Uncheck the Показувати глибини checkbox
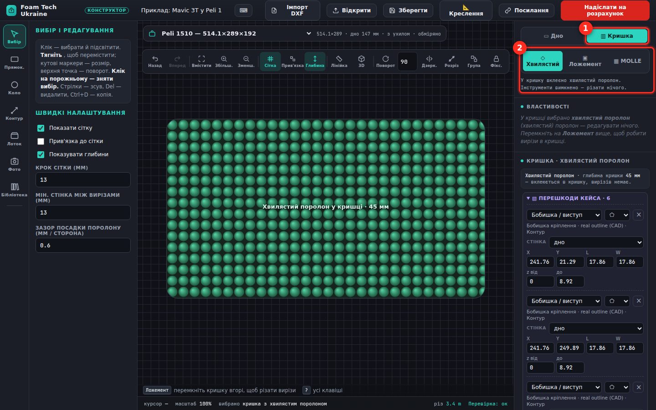The width and height of the screenshot is (656, 410). click(41, 154)
